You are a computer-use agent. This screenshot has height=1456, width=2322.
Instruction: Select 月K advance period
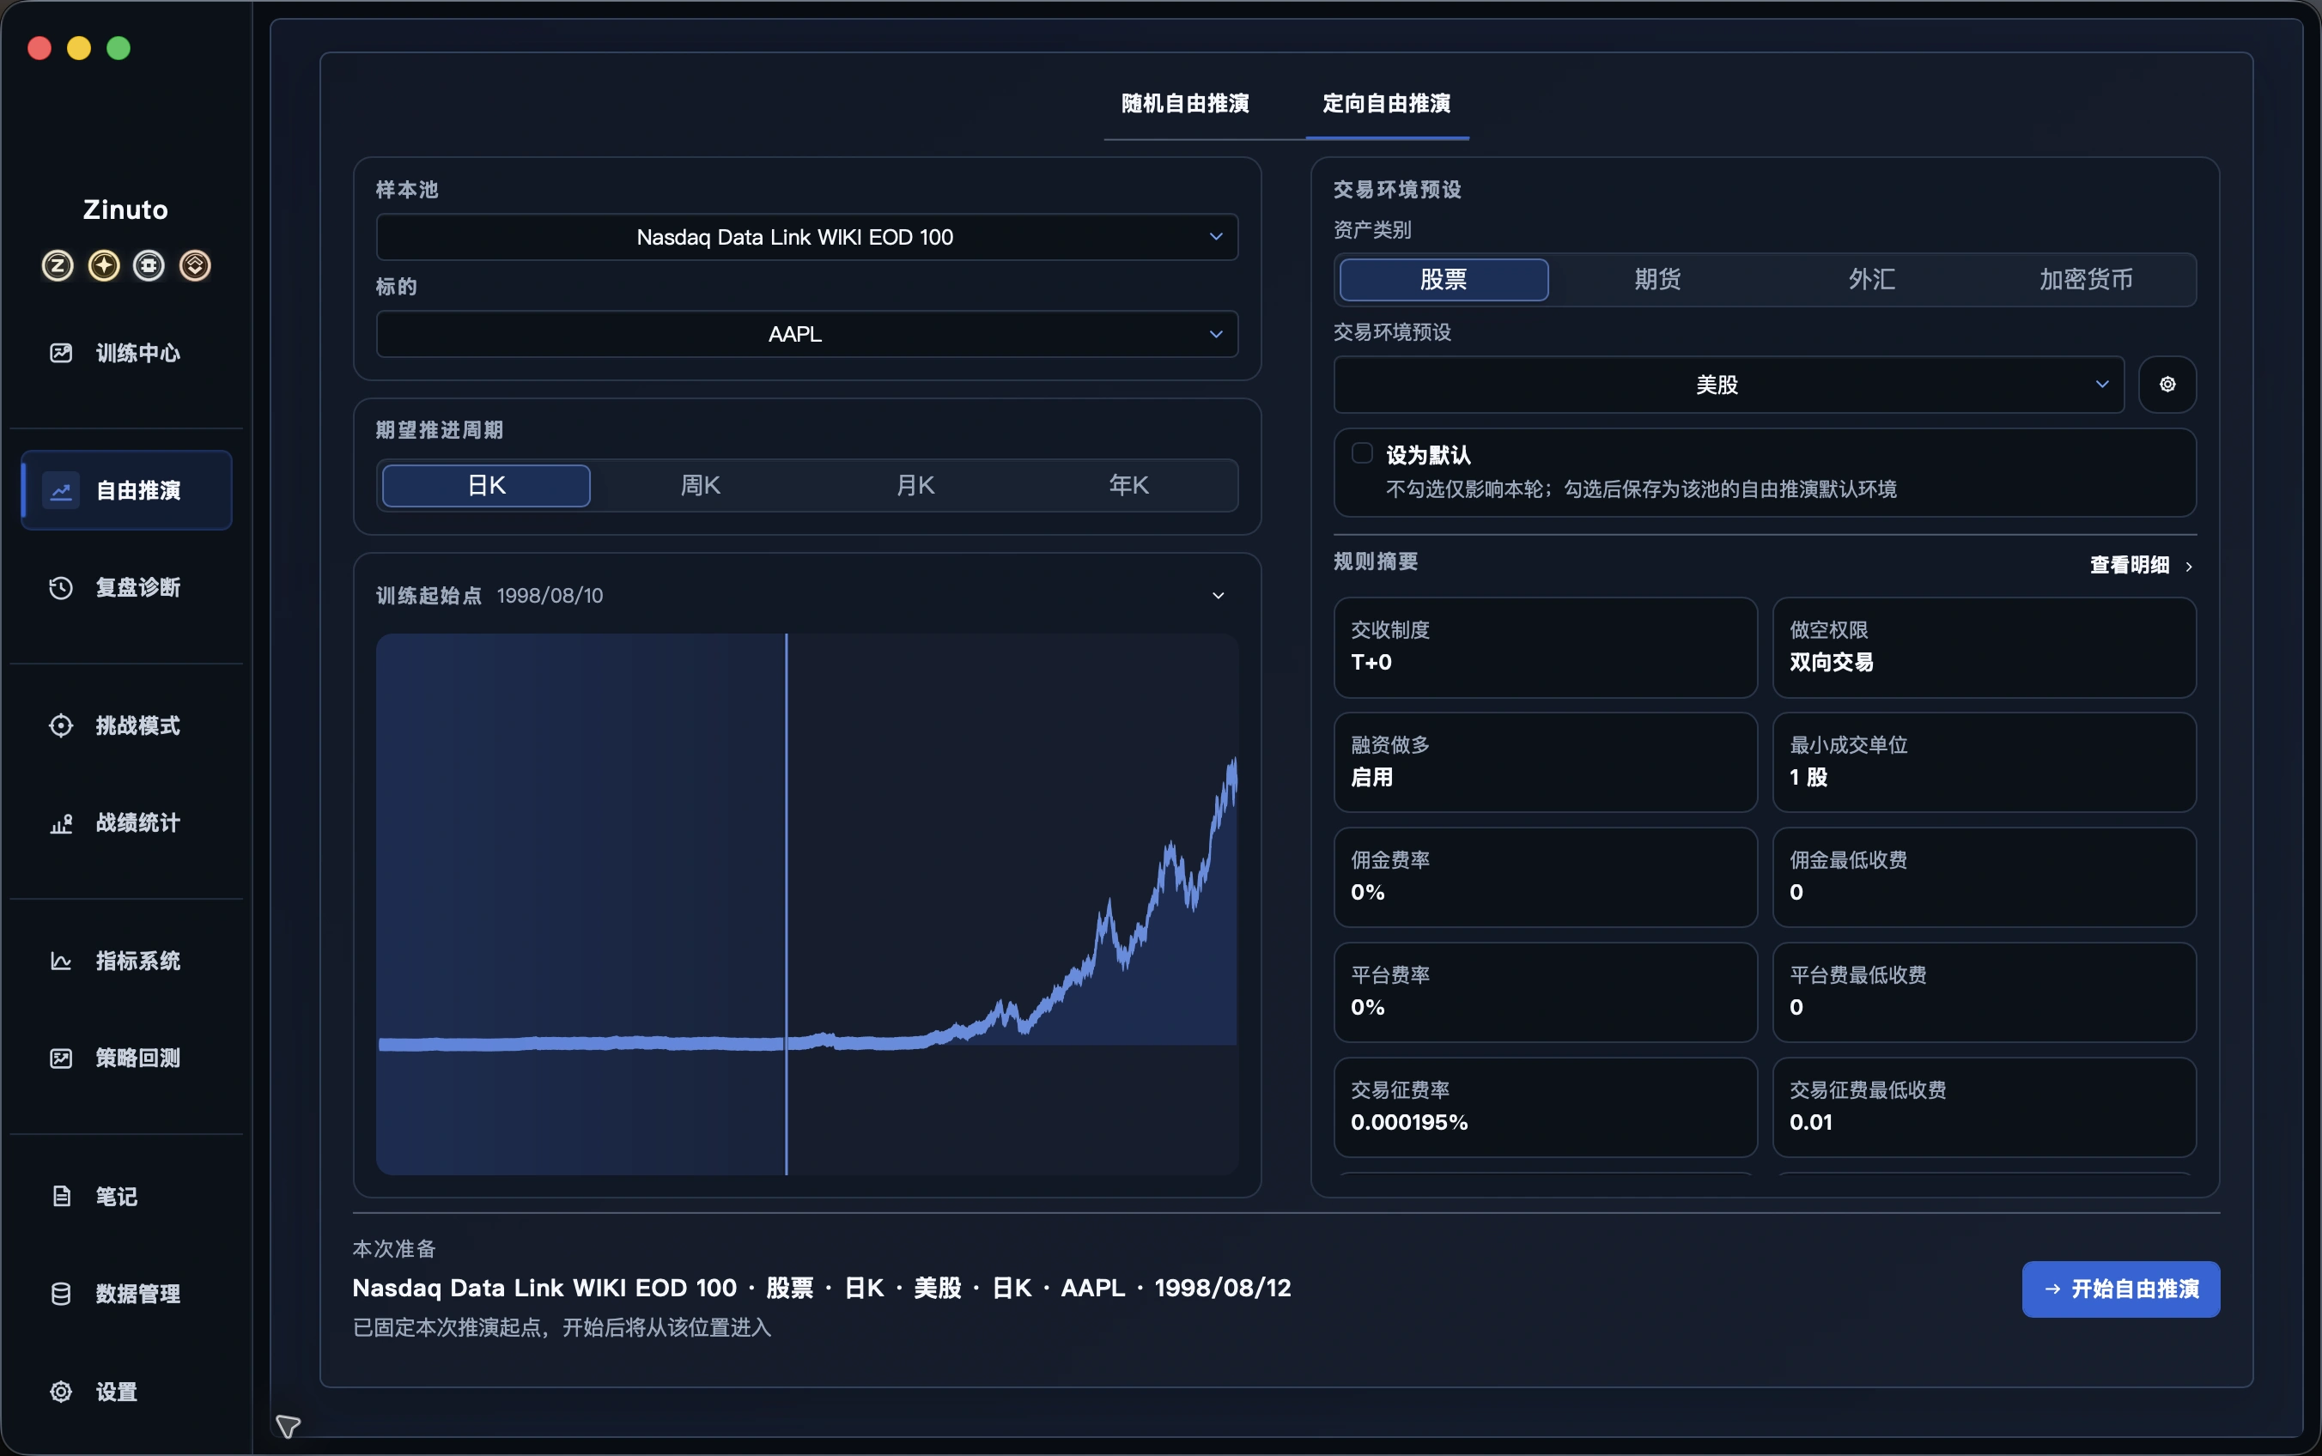pyautogui.click(x=915, y=485)
